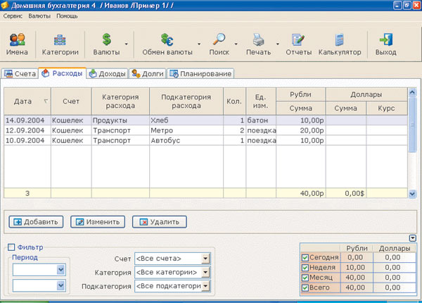Screen dimensions: 422x303
Task: Click the plus icon on the Добавить button
Action: [18, 222]
